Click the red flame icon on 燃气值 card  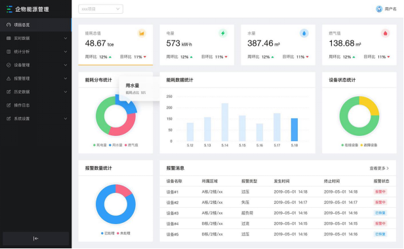coord(385,33)
